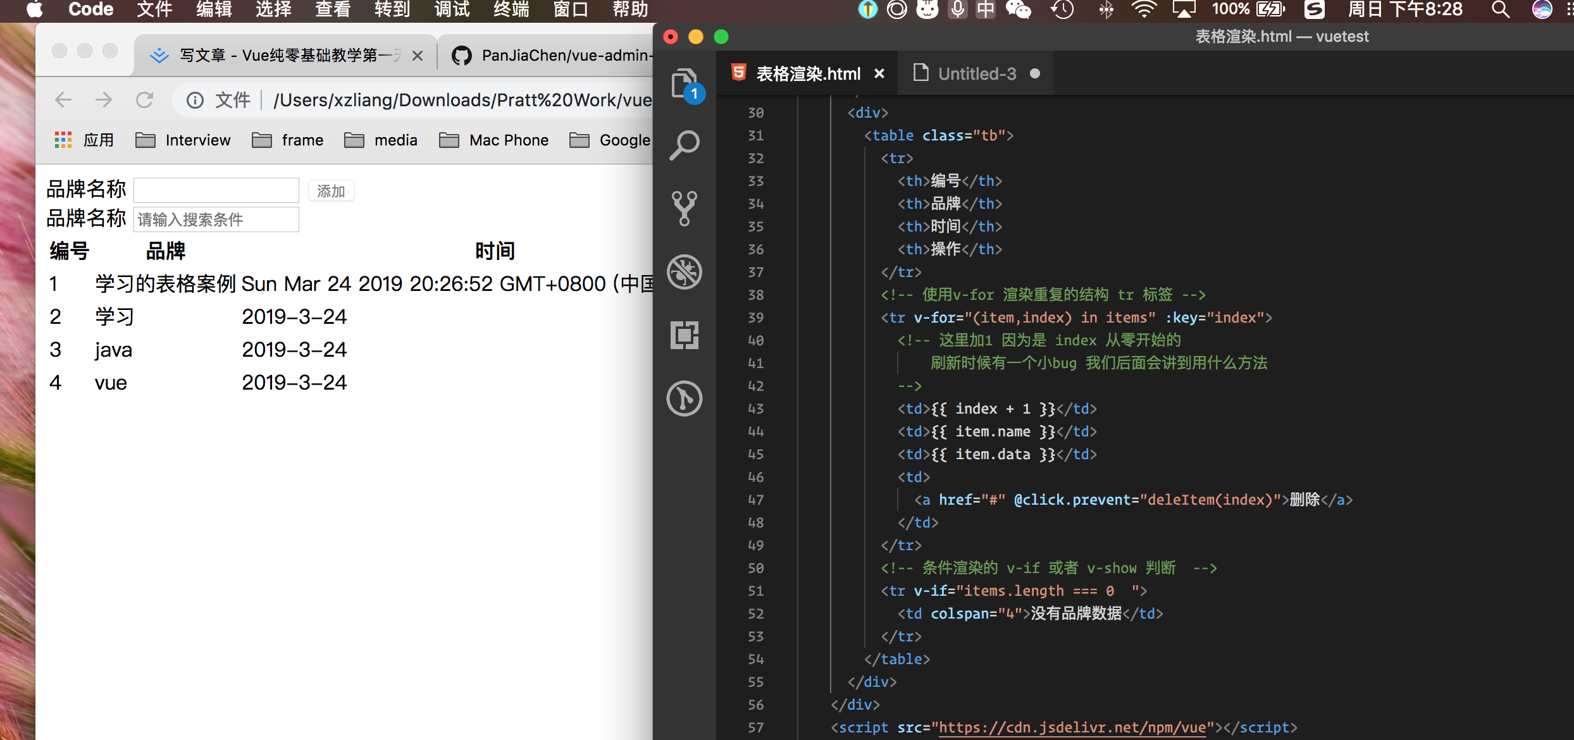Focus the search condition input field
The height and width of the screenshot is (740, 1574).
click(216, 219)
